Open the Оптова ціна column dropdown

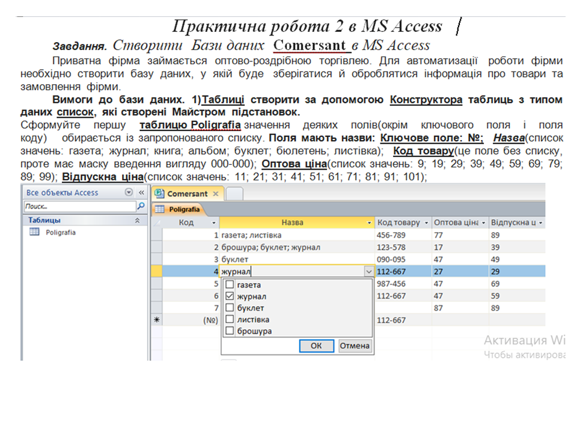point(483,223)
